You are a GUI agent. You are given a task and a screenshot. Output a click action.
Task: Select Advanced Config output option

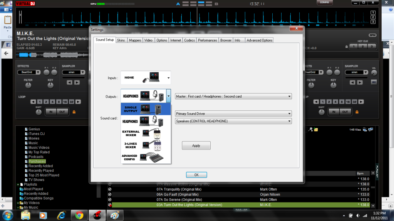coord(146,157)
